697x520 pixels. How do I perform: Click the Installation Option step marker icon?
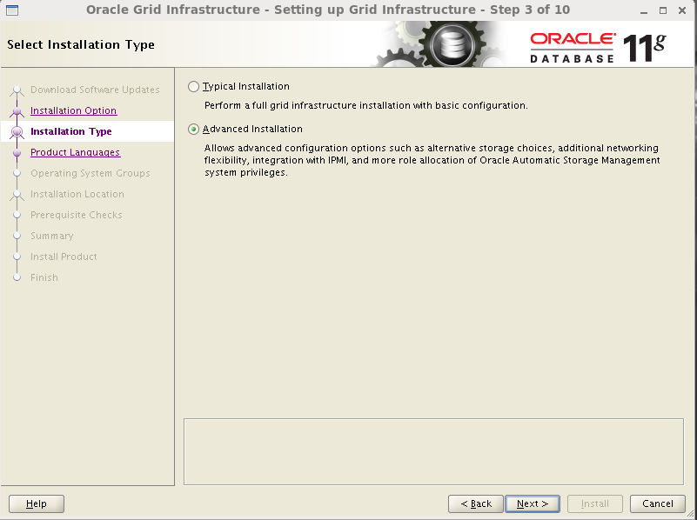tap(17, 111)
